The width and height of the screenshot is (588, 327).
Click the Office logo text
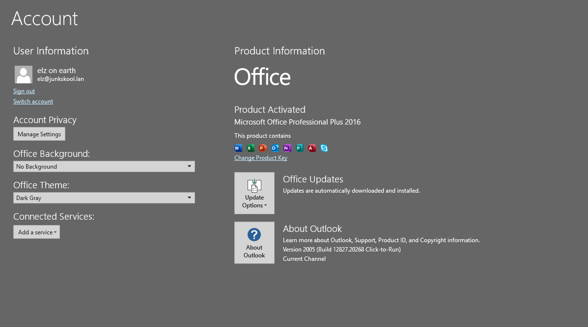tap(262, 77)
